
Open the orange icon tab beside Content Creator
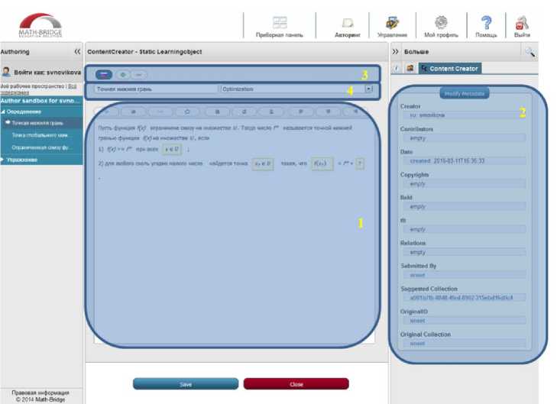[x=410, y=68]
